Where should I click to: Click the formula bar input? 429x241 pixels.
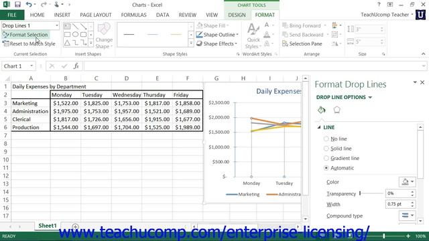click(x=253, y=66)
